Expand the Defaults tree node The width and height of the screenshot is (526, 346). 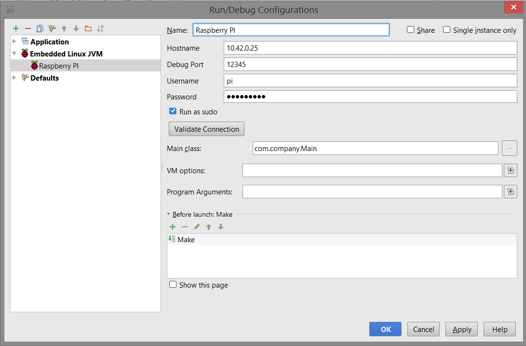pos(14,78)
